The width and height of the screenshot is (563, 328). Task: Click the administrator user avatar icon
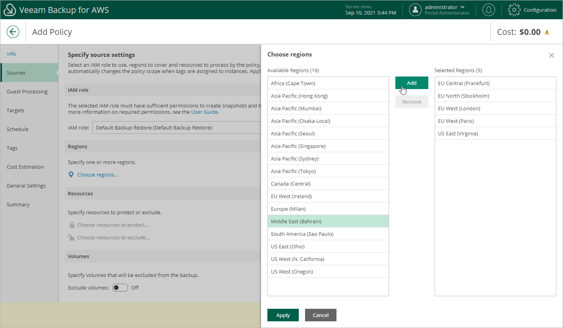pos(415,10)
